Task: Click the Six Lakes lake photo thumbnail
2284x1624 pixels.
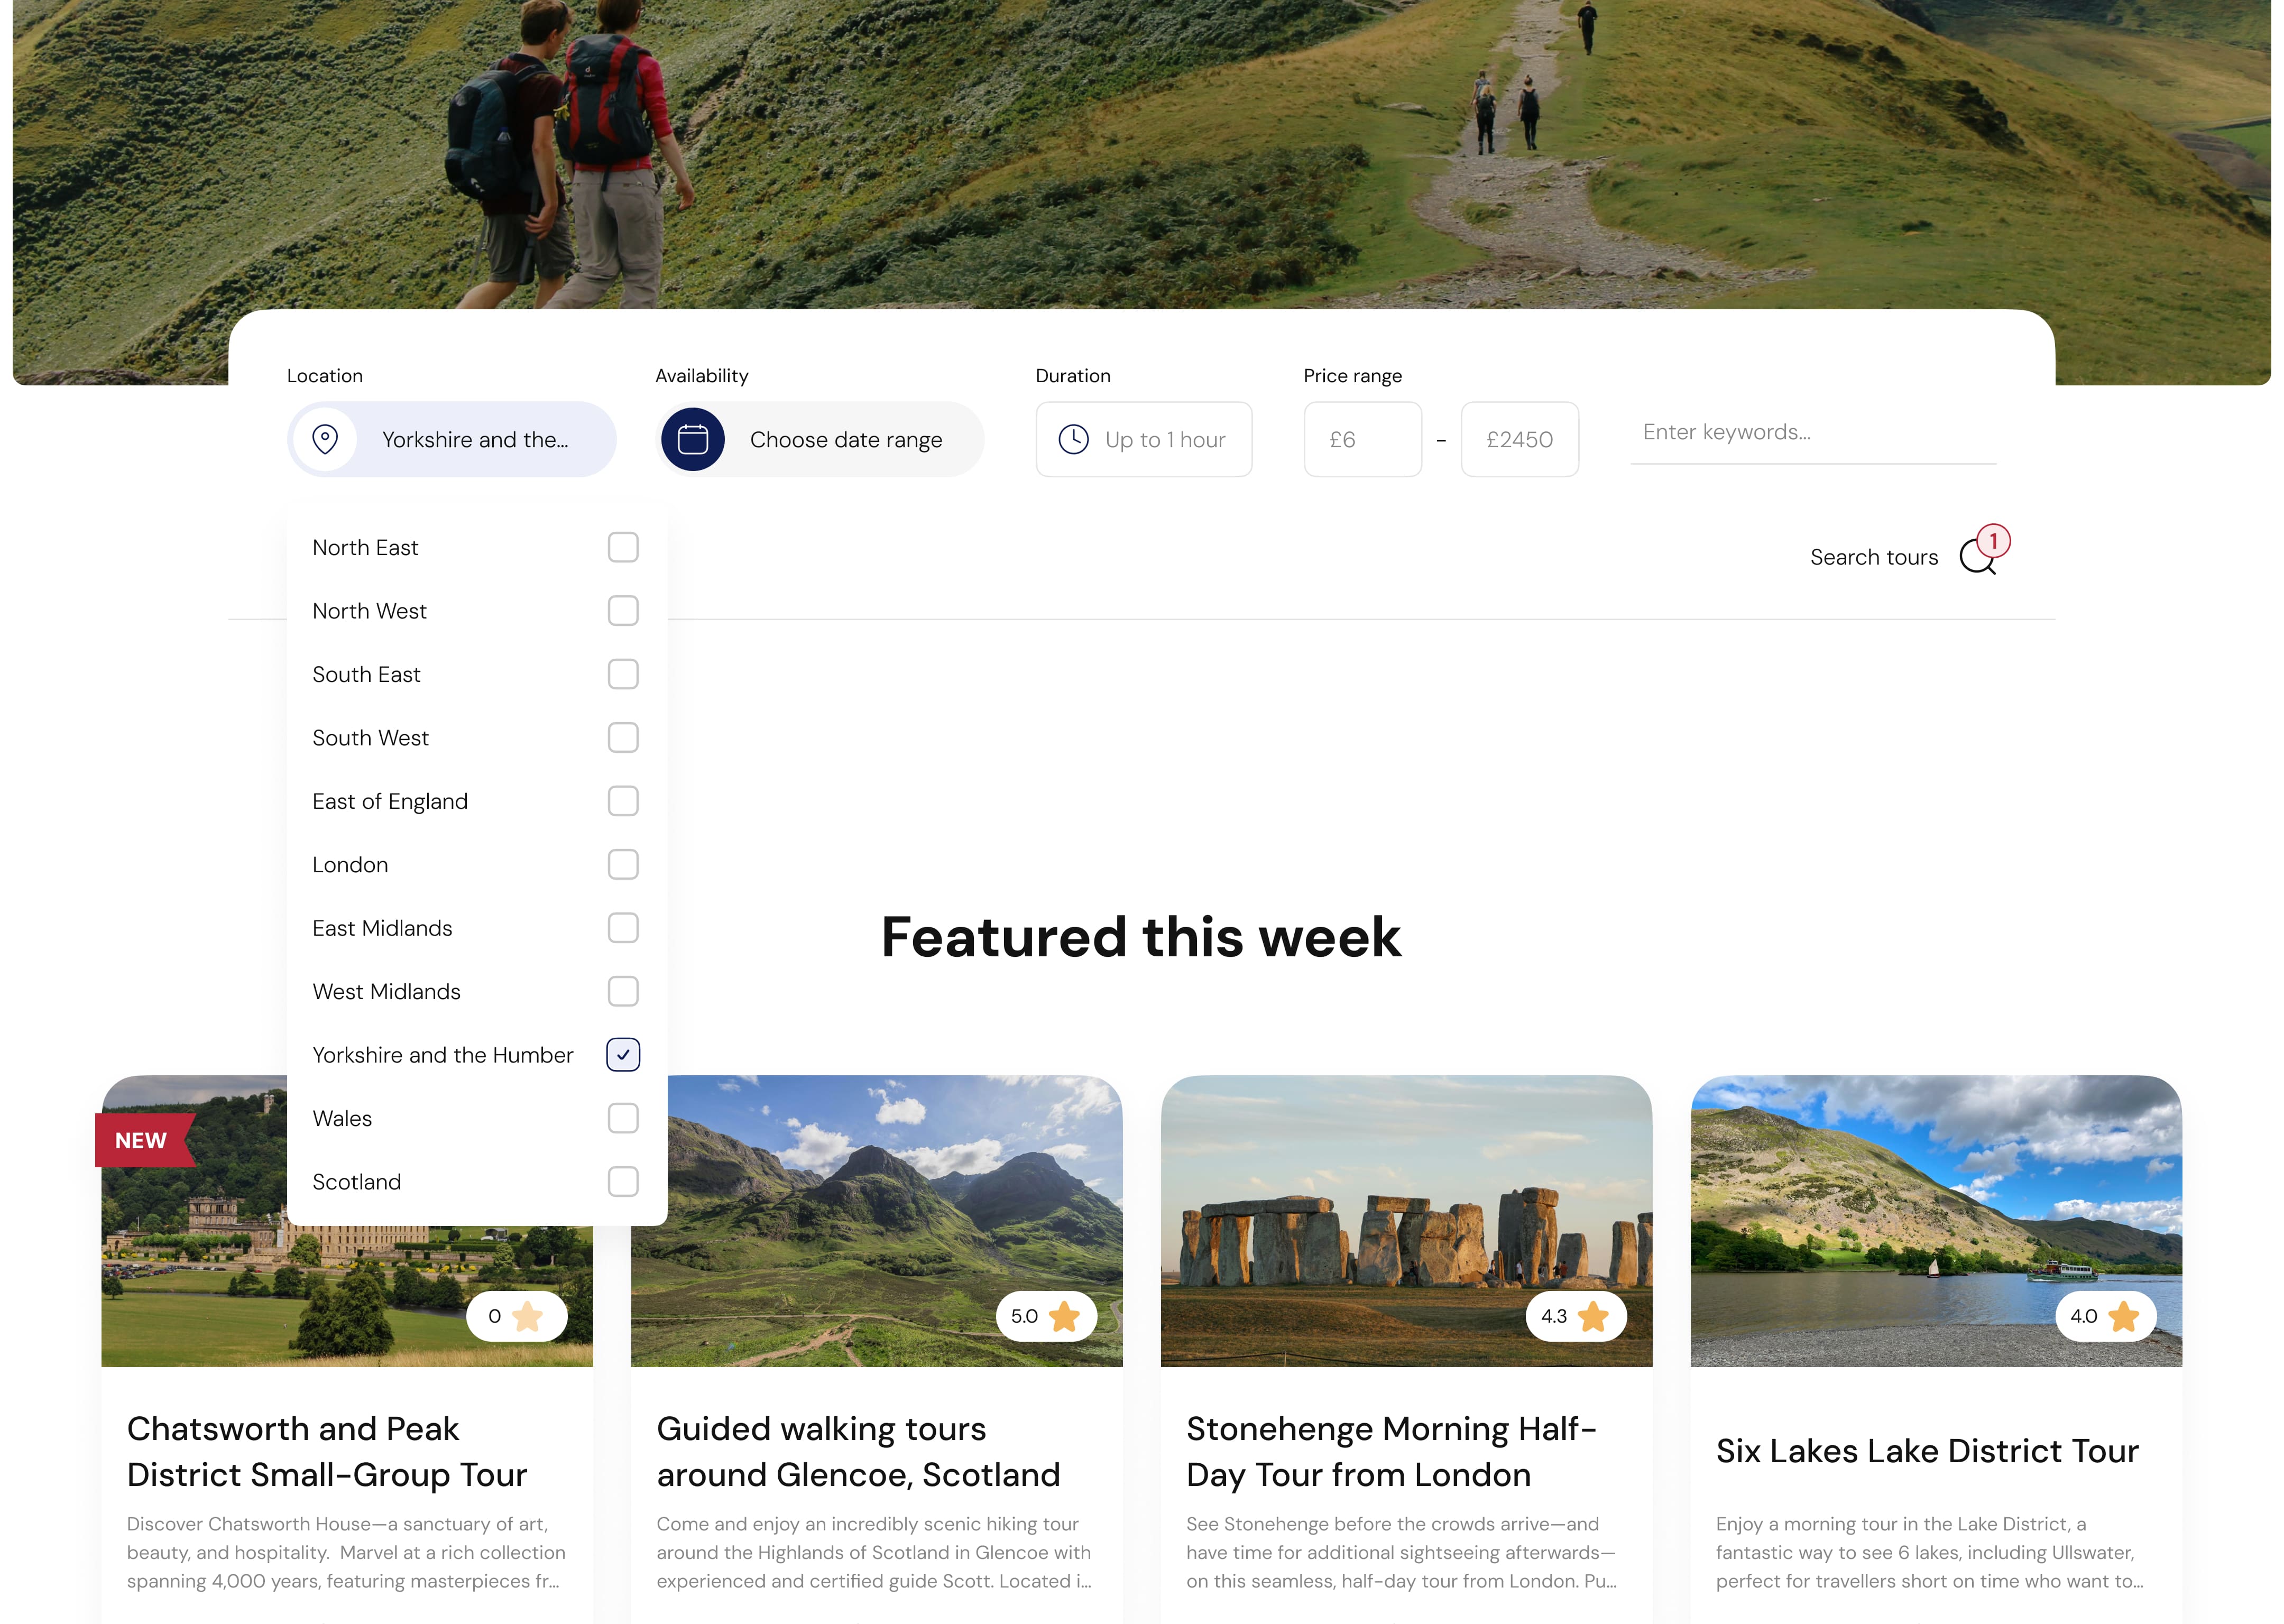Action: tap(1936, 1221)
